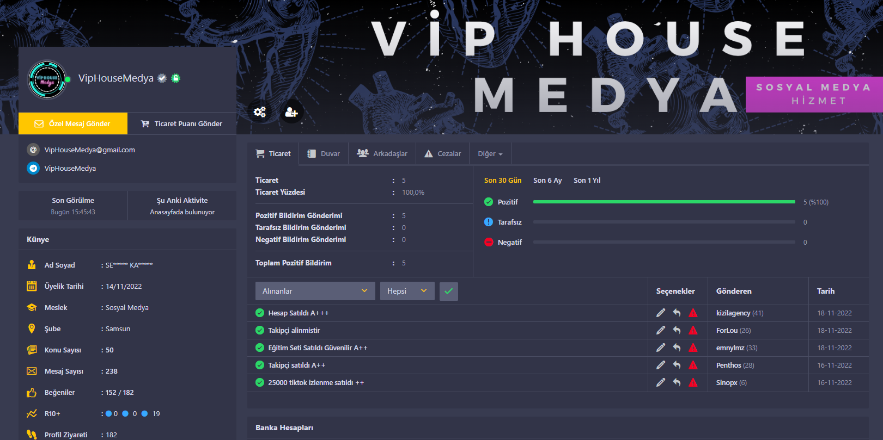Open Penthos's profile link

[x=728, y=365]
